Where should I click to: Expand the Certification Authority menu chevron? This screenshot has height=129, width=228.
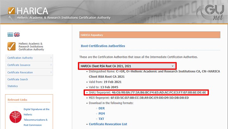[x=51, y=58]
